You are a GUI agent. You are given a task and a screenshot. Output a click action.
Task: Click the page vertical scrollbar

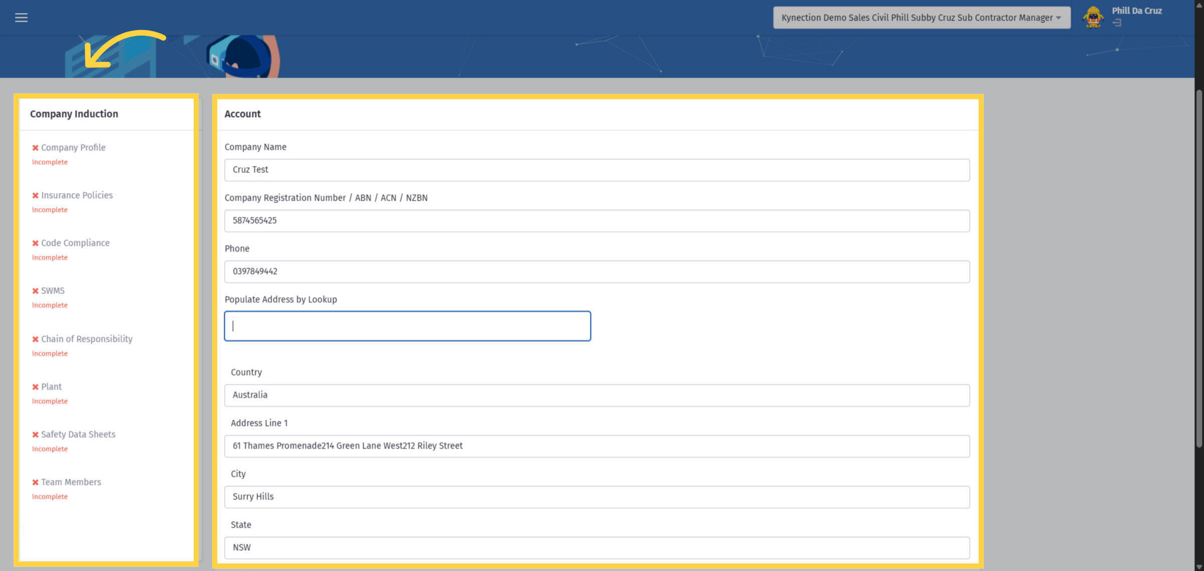pyautogui.click(x=1199, y=268)
